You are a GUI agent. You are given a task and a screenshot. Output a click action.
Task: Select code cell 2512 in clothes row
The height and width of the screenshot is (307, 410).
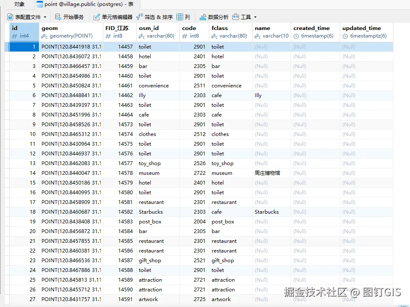click(x=194, y=134)
